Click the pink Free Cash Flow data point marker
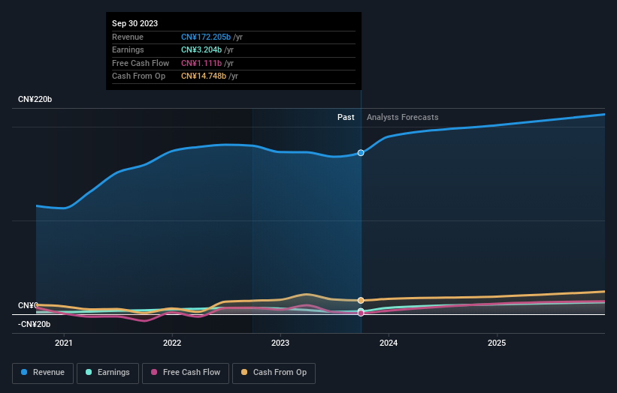The image size is (617, 393). pyautogui.click(x=361, y=313)
